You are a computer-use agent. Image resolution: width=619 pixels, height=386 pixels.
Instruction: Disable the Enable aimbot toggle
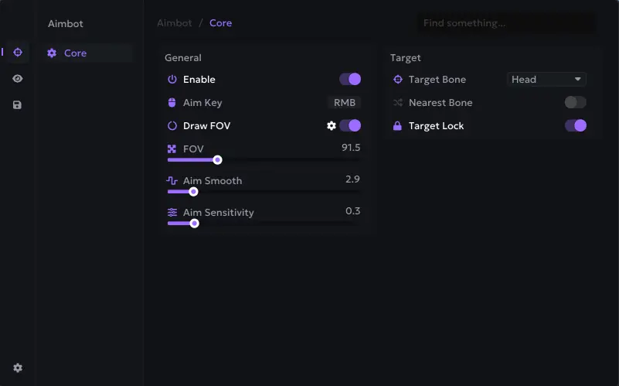[350, 79]
